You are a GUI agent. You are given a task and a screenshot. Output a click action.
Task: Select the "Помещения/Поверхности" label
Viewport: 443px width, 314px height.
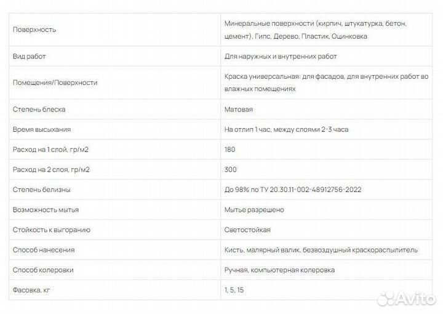click(x=55, y=83)
